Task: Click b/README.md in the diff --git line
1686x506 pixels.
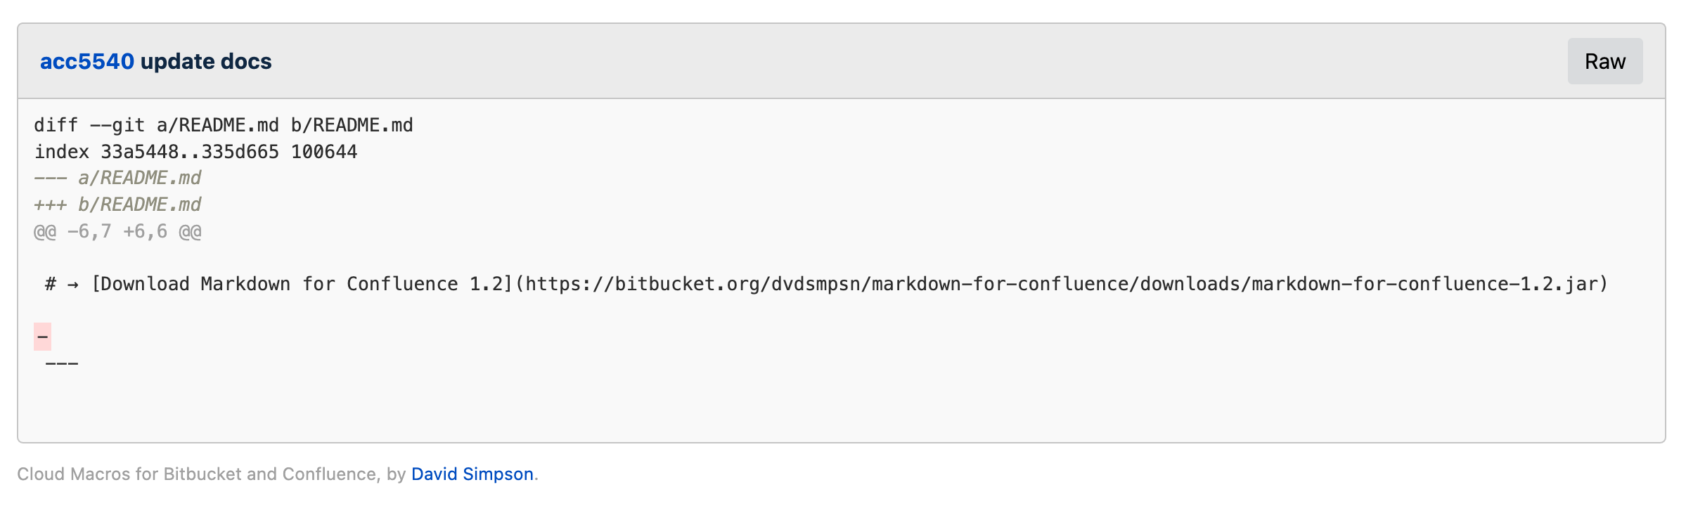Action: tap(352, 126)
